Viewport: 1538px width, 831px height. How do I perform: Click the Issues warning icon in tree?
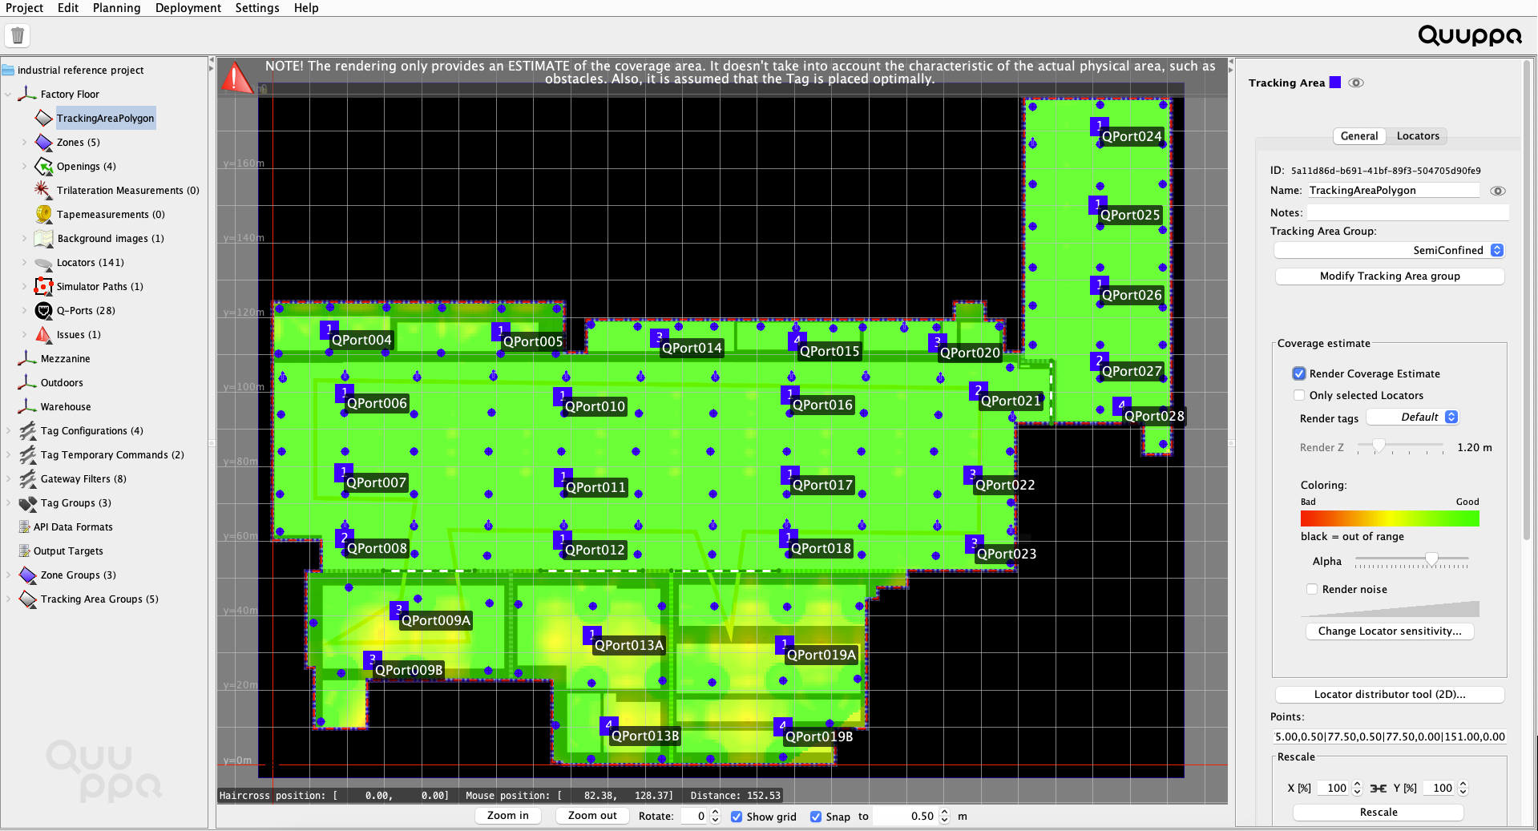(44, 334)
